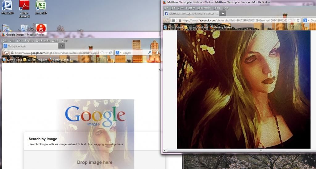Open the search engine dropdown in the Google window
This screenshot has height=169, width=316.
click(x=121, y=53)
